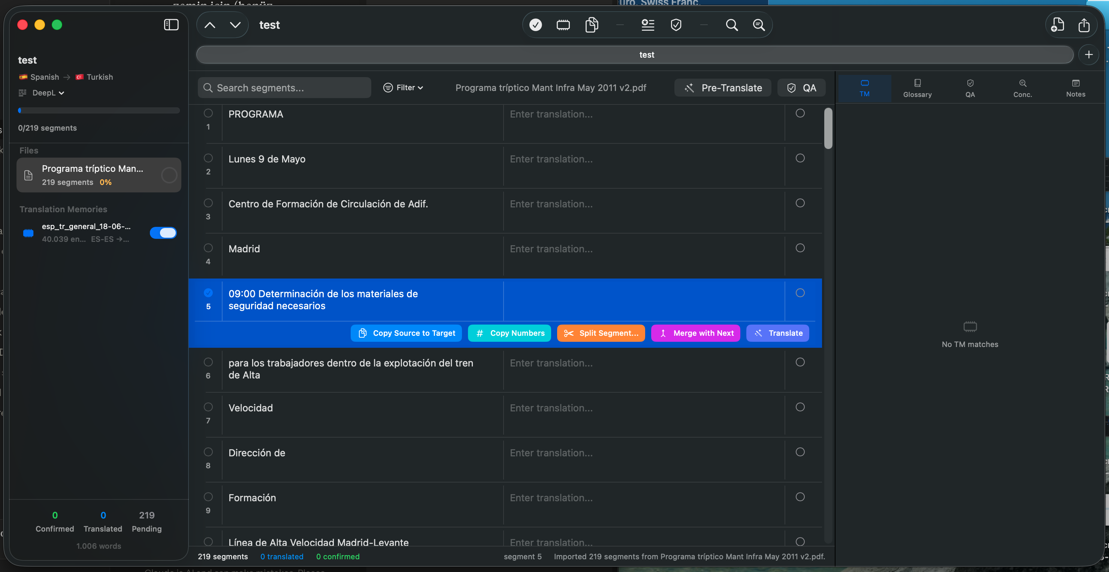This screenshot has height=572, width=1109.
Task: Click '0 translated' in status bar
Action: [281, 557]
